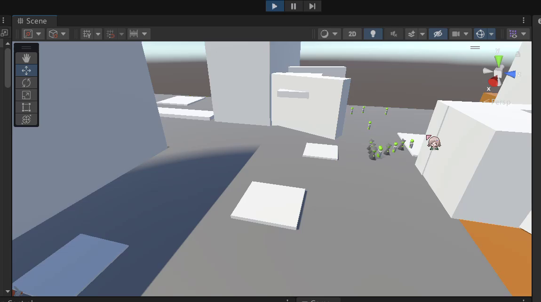541x302 pixels.
Task: Switch to the Rotate tool
Action: 26,83
